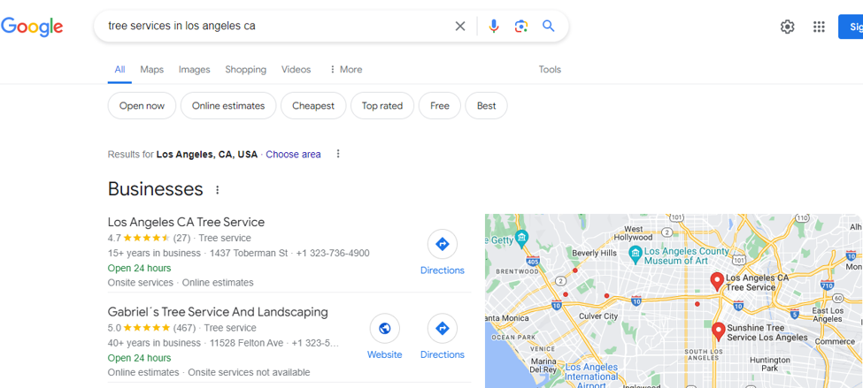The height and width of the screenshot is (388, 863).
Task: Click the Choose area link
Action: pos(293,155)
